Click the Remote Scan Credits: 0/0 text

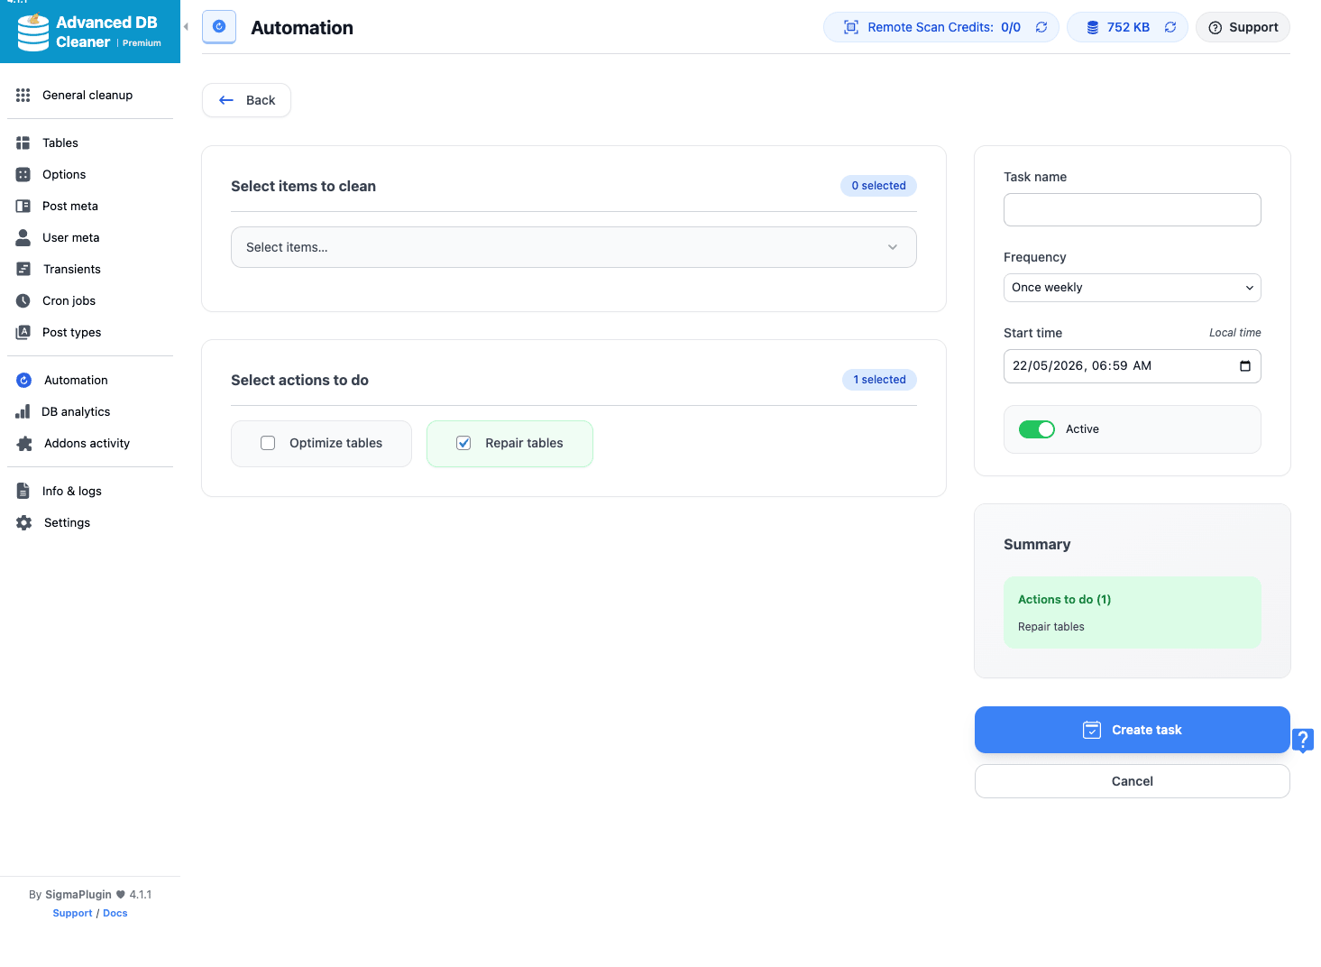[944, 27]
